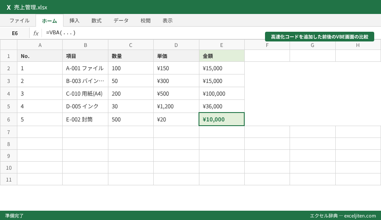Image resolution: width=381 pixels, height=220 pixels.
Task: Select column A header
Action: [x=40, y=45]
